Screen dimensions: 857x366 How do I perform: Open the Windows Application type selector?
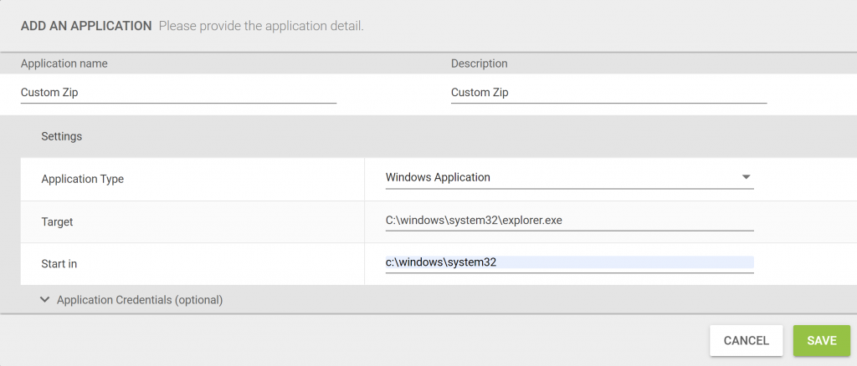(x=569, y=177)
